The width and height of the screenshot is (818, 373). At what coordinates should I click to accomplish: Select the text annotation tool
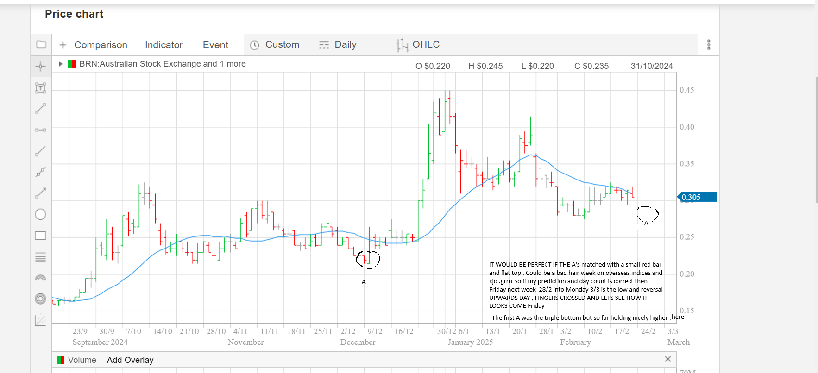tap(41, 88)
